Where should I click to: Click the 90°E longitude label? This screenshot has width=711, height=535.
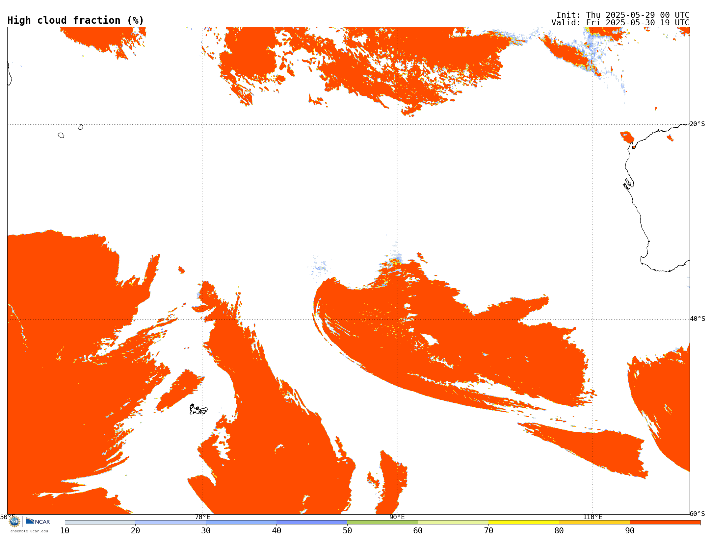pyautogui.click(x=397, y=517)
